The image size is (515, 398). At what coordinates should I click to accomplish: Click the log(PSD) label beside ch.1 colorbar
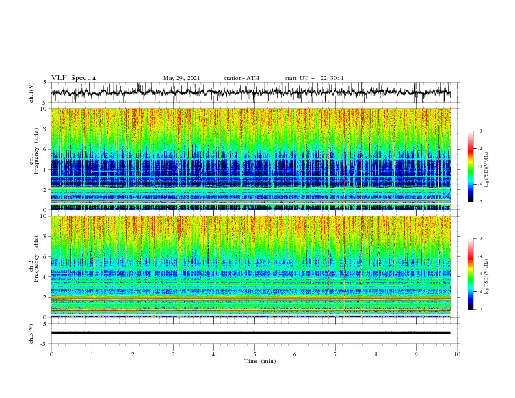tap(487, 170)
